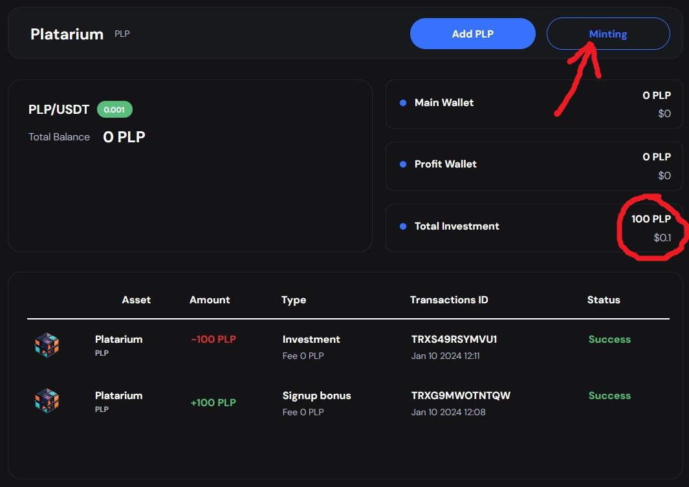Click the Asset column header
This screenshot has height=487, width=689.
[137, 300]
